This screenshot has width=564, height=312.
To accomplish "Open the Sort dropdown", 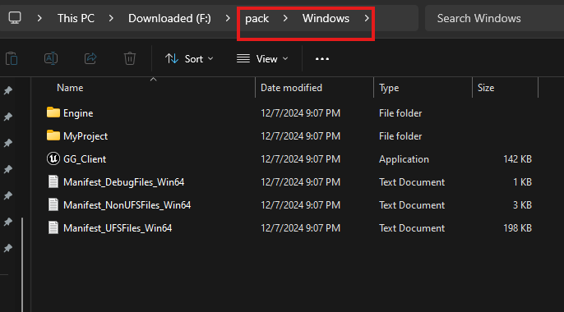I will click(x=189, y=59).
